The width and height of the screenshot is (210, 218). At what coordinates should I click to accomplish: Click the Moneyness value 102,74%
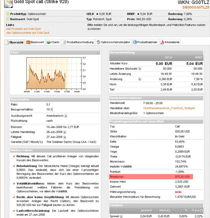180,162
